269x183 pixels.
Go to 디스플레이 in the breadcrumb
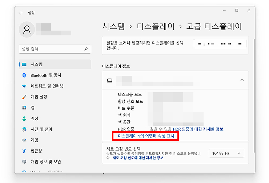pos(156,27)
